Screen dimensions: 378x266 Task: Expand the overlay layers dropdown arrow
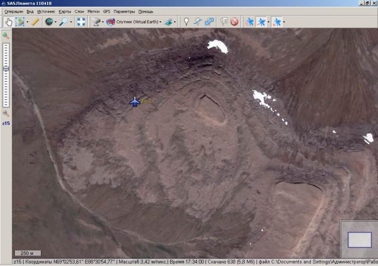(175, 22)
